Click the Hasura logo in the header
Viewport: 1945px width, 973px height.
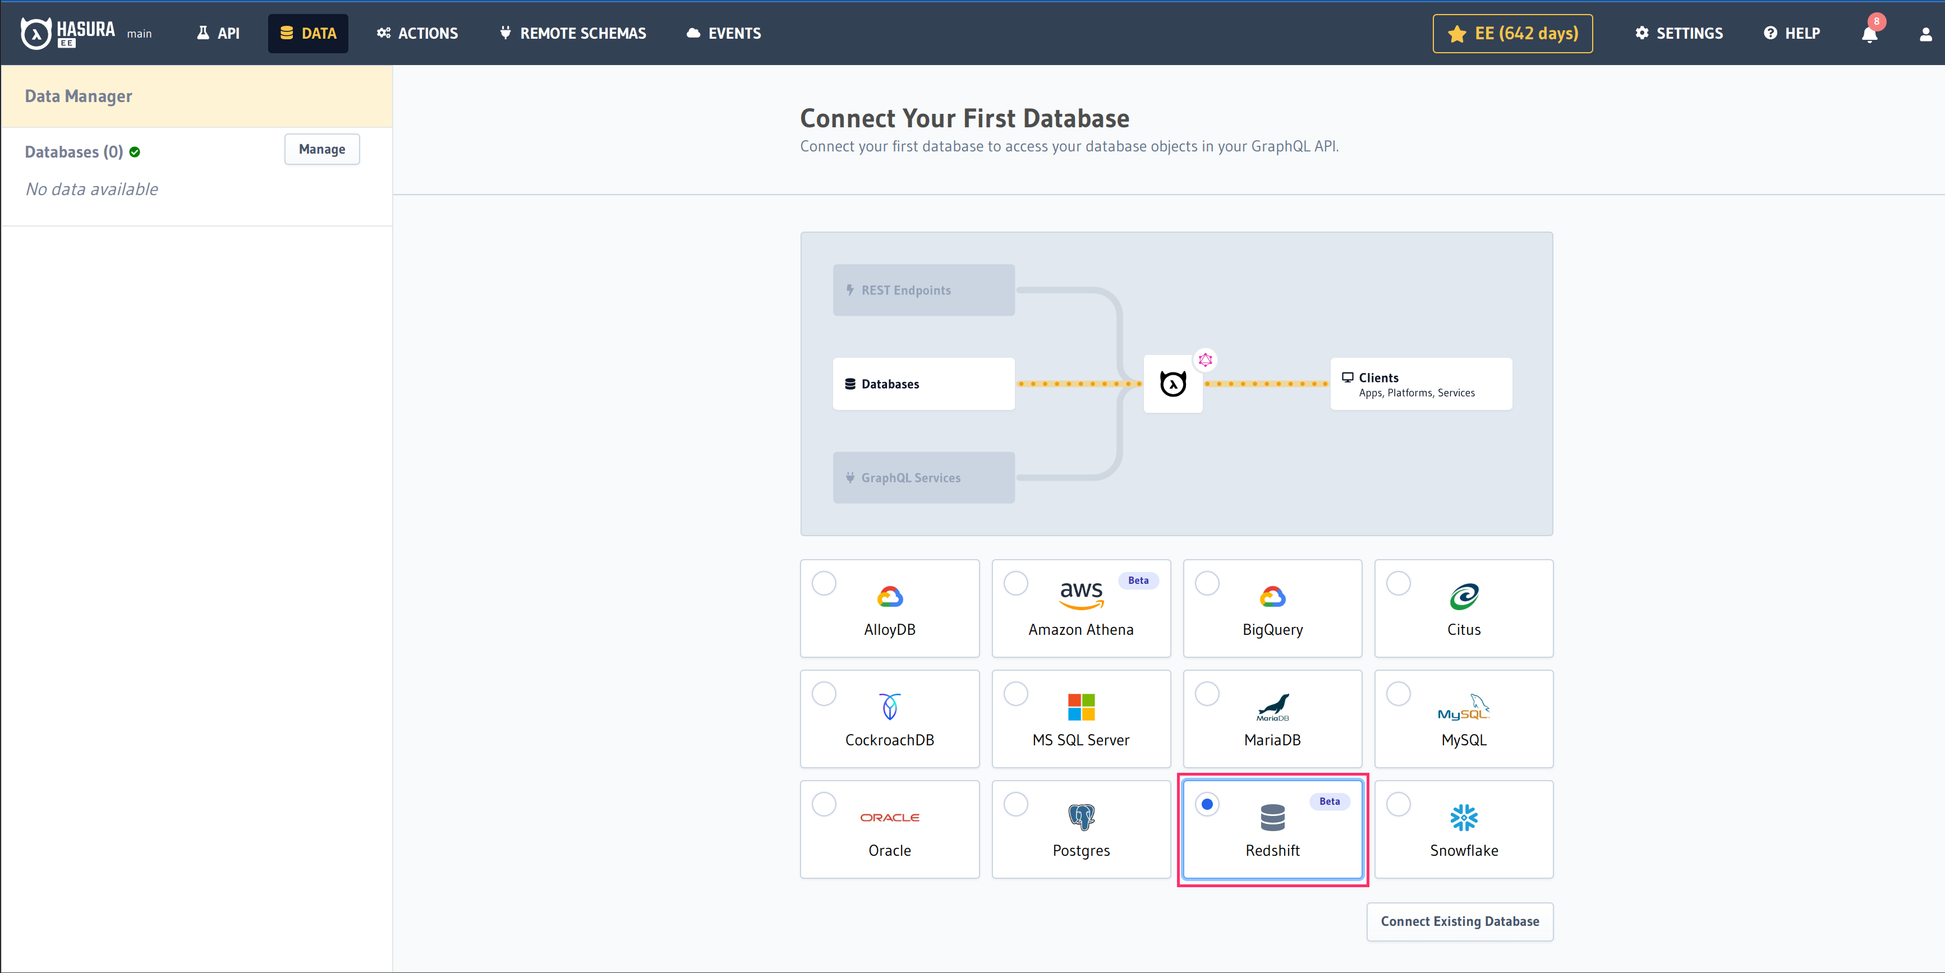click(68, 33)
